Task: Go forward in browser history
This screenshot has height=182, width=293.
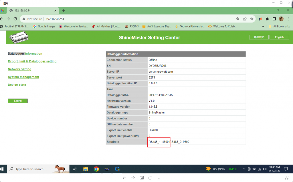Action: coord(8,19)
